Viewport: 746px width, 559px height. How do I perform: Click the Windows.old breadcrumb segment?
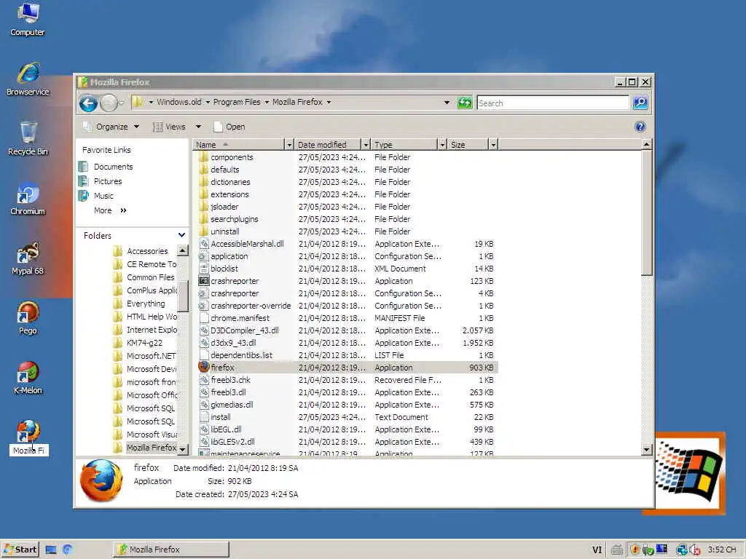[x=179, y=102]
